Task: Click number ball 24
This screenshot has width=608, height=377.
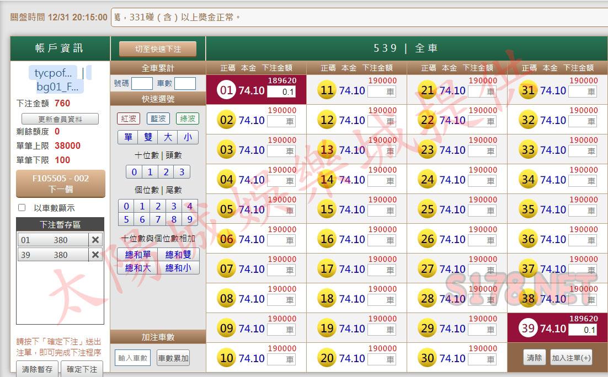Action: tap(427, 179)
